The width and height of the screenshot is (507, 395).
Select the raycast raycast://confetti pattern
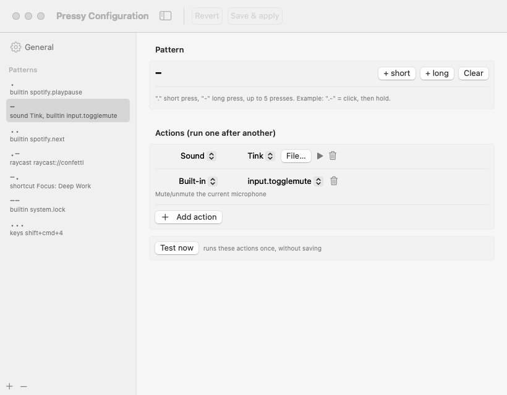tap(68, 158)
